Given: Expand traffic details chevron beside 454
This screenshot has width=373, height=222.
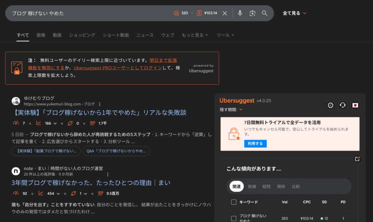Looking at the screenshot, I should click(x=58, y=194).
